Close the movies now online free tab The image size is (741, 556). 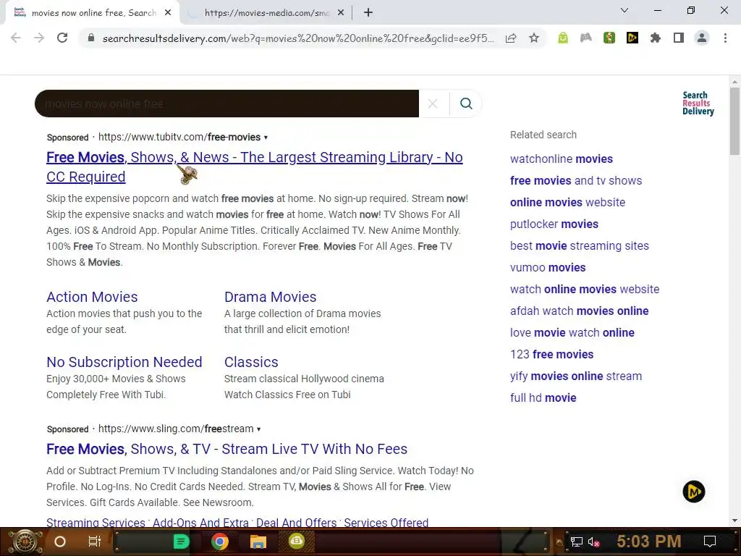168,13
